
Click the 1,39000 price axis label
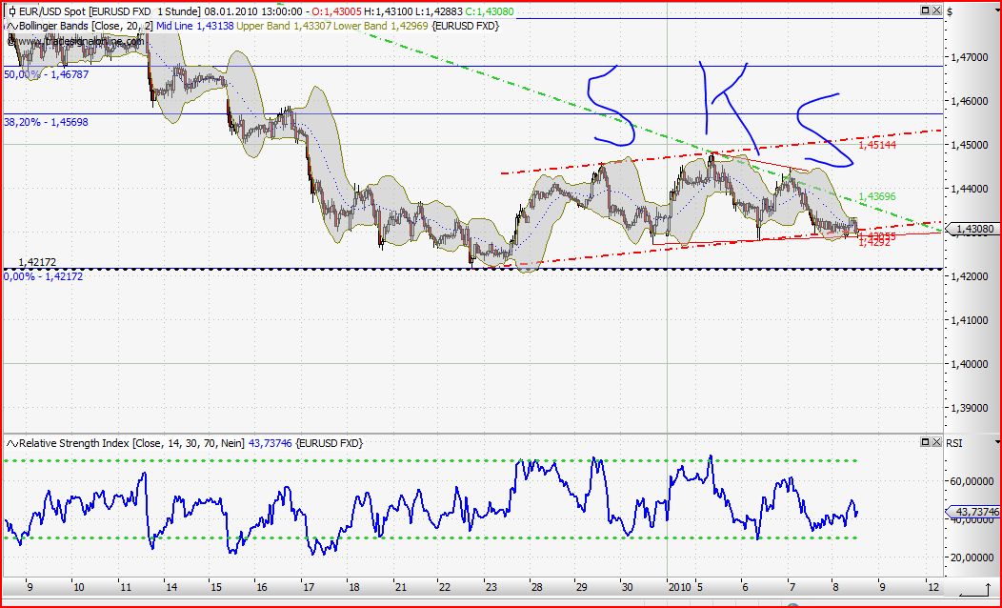971,408
